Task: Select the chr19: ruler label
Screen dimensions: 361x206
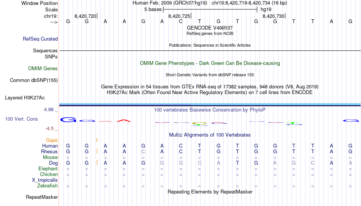Action: point(51,16)
